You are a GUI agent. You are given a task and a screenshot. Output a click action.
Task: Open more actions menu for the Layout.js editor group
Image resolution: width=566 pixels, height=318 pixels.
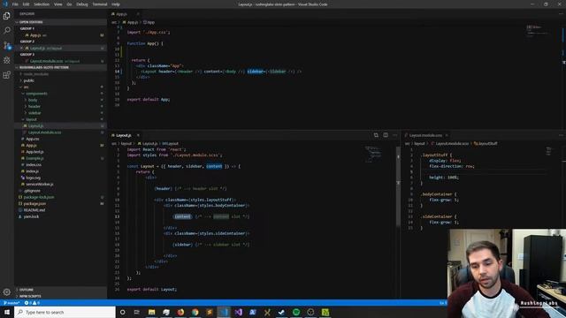point(395,135)
